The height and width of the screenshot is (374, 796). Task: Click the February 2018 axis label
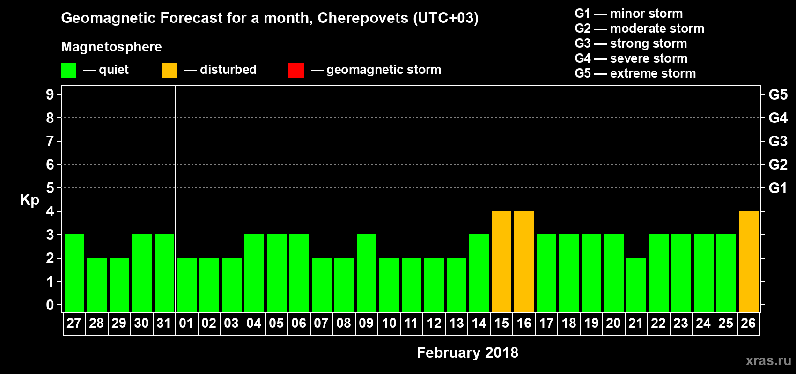(468, 352)
